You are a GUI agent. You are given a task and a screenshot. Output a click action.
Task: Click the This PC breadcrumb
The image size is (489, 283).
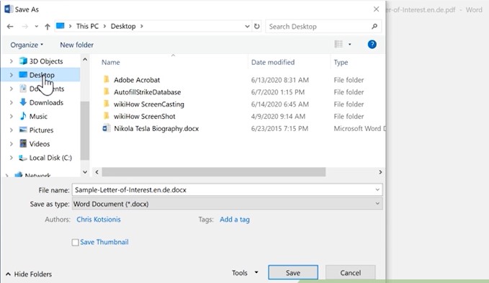pyautogui.click(x=87, y=26)
